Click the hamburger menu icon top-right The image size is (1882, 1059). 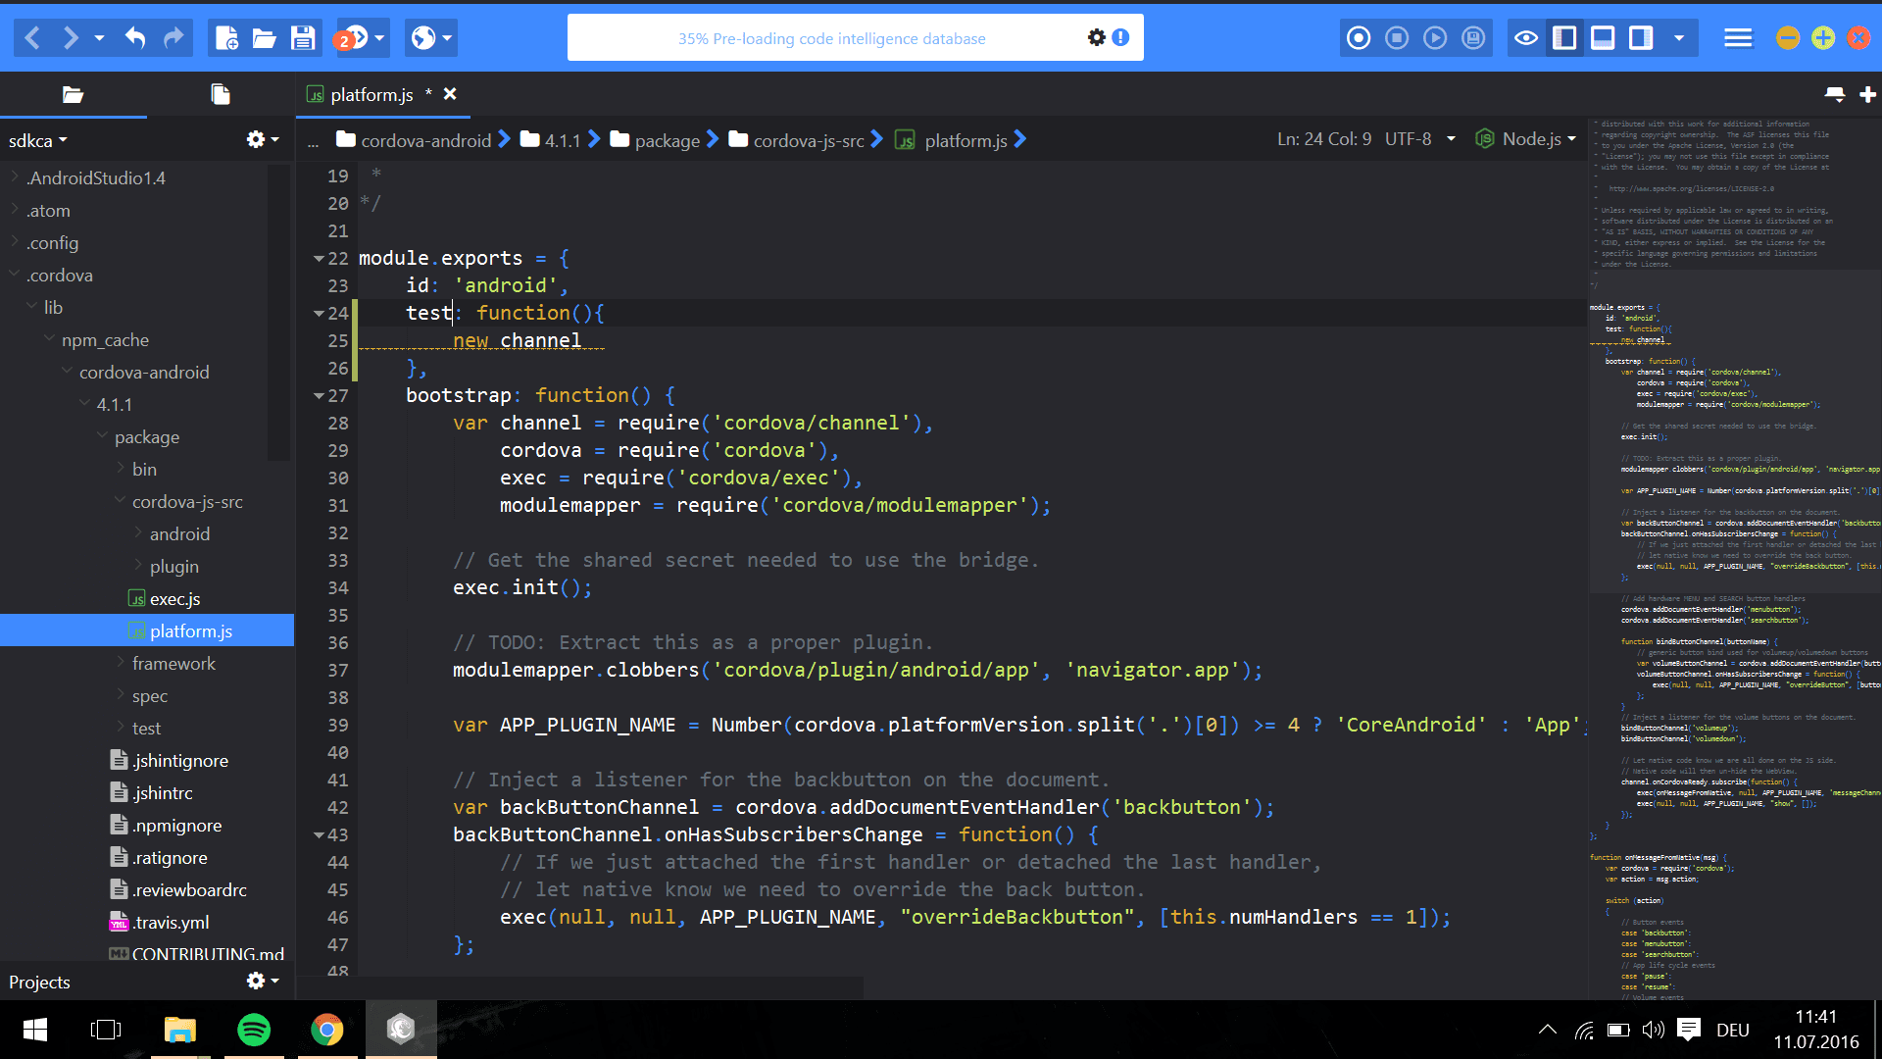point(1737,37)
